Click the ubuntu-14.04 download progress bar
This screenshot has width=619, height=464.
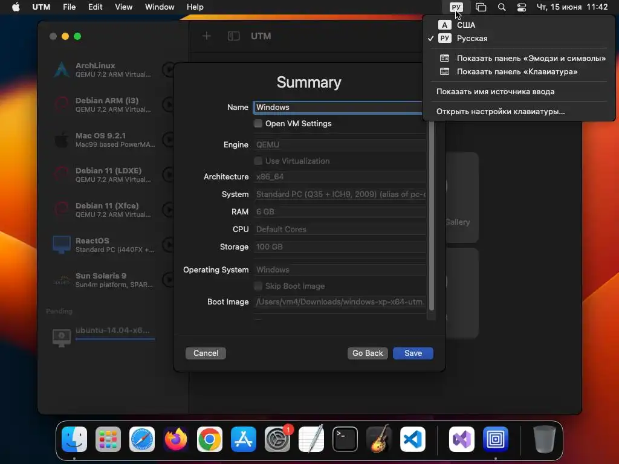(x=115, y=339)
